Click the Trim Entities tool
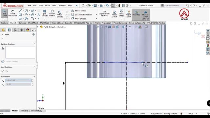Viewport: 210px width, 118px height. (45, 13)
